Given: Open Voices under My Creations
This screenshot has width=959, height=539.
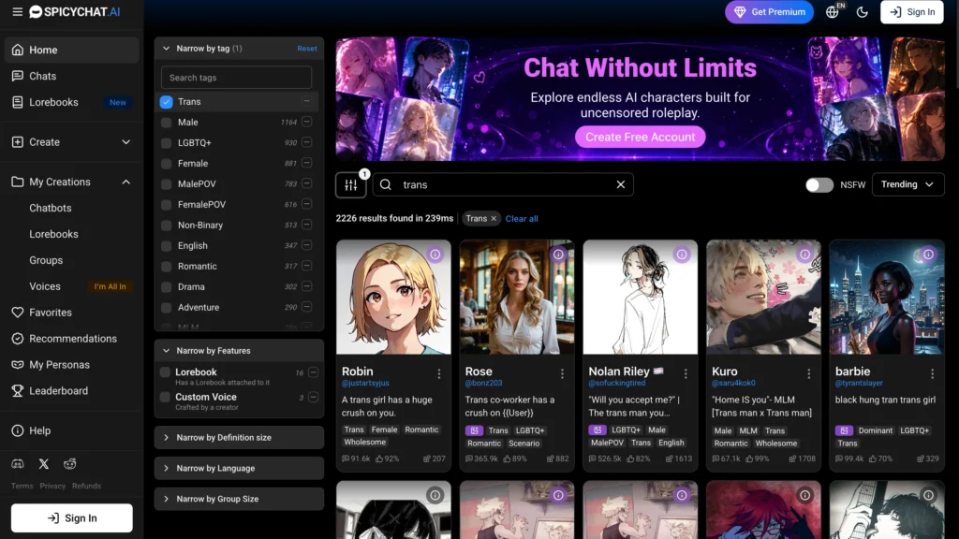Looking at the screenshot, I should point(45,286).
